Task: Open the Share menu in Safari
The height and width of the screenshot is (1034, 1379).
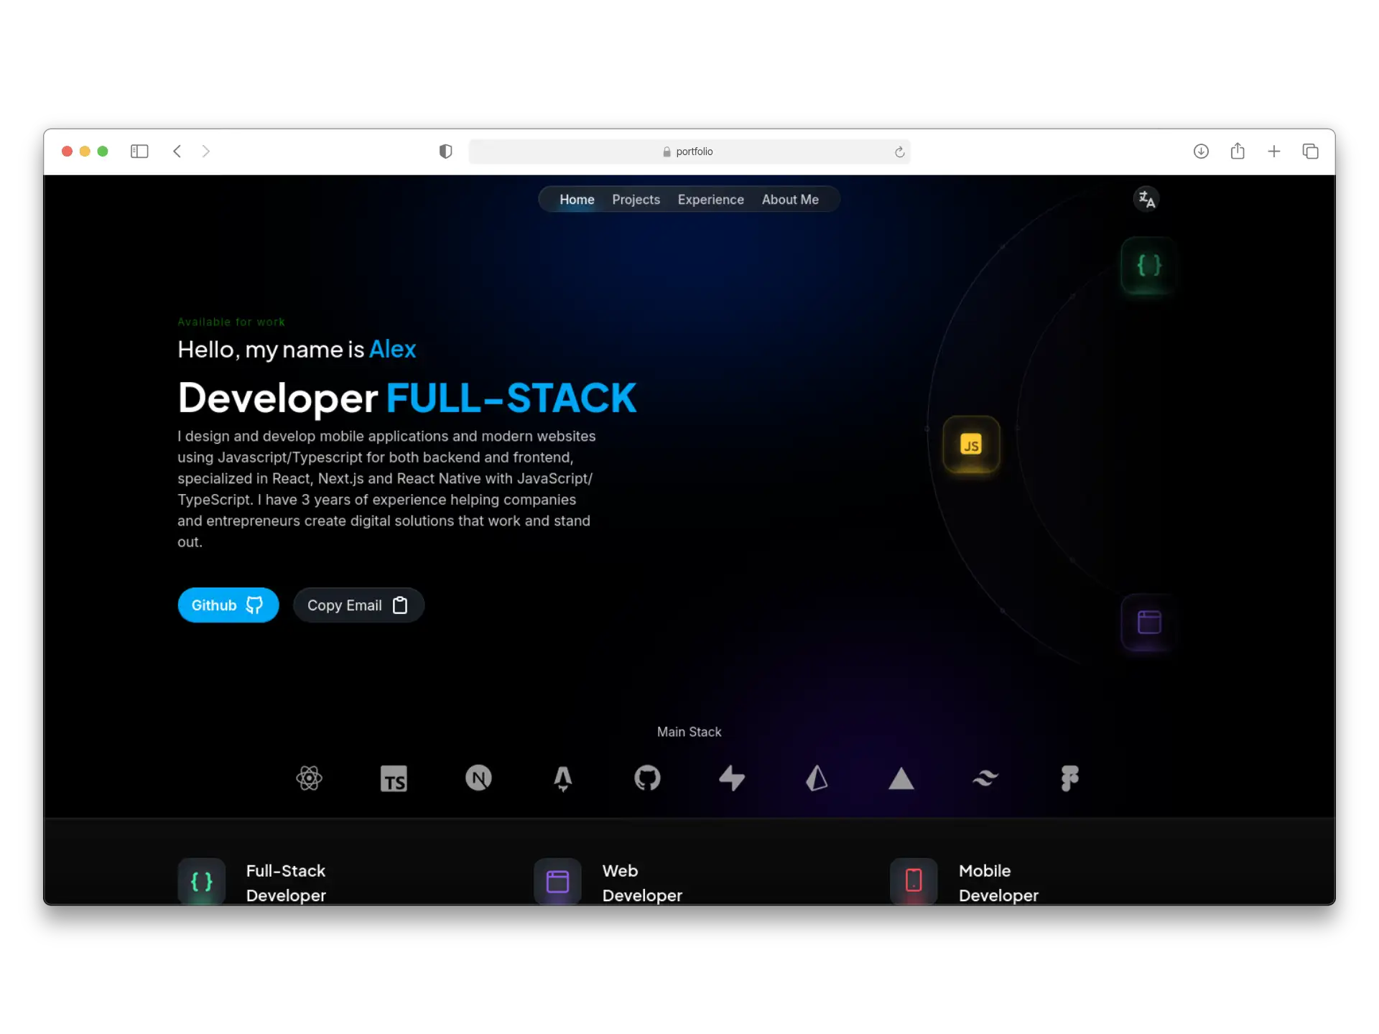Action: (1238, 151)
